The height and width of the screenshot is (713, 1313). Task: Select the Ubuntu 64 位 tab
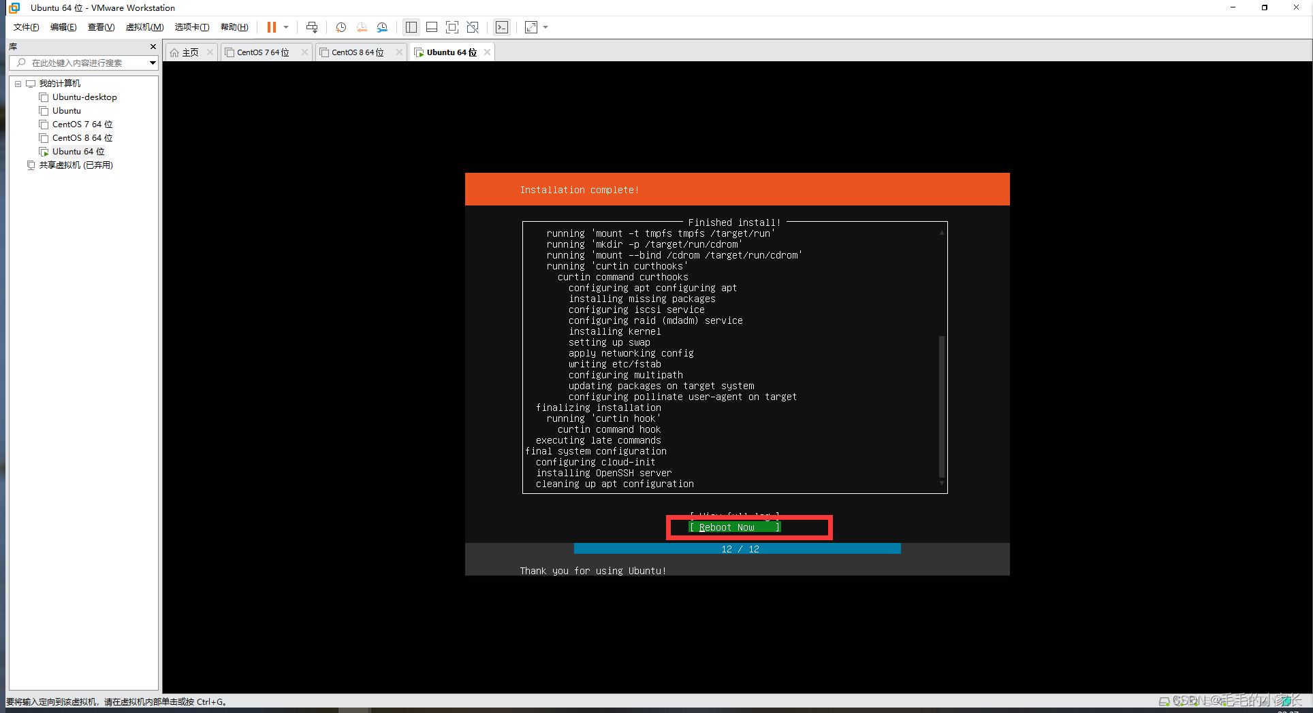pos(452,52)
